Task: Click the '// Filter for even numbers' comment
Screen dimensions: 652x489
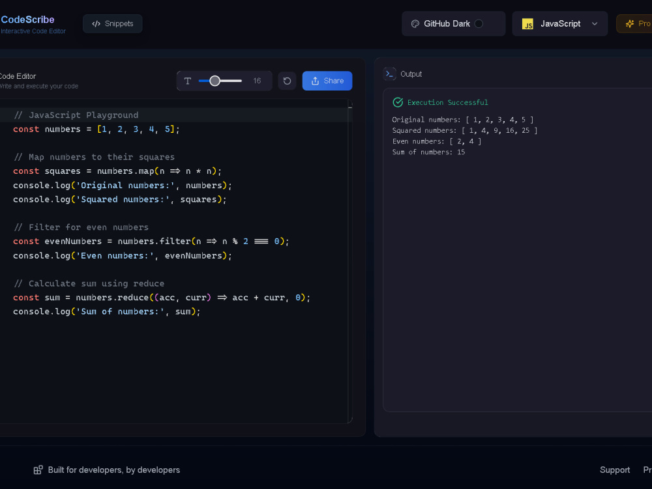Action: coord(81,227)
